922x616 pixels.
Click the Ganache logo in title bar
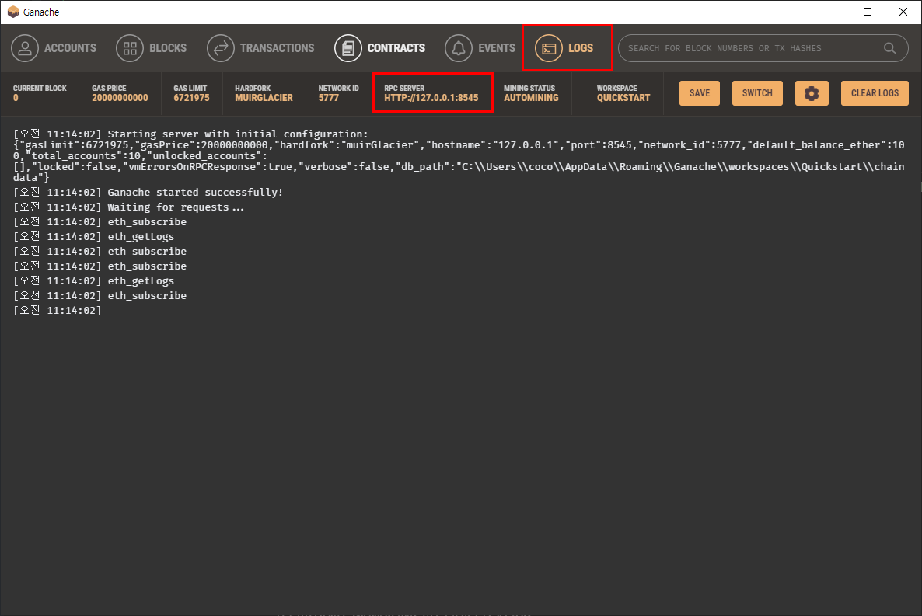tap(13, 12)
